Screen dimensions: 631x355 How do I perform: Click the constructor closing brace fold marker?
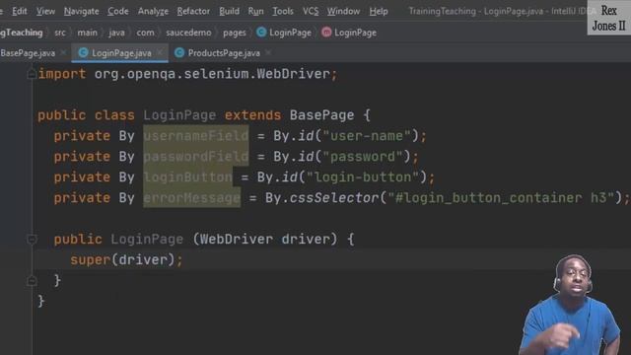tap(32, 280)
